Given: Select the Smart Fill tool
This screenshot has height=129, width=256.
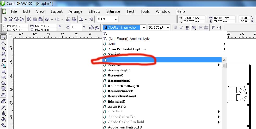Looking at the screenshot, I should click(x=3, y=66).
